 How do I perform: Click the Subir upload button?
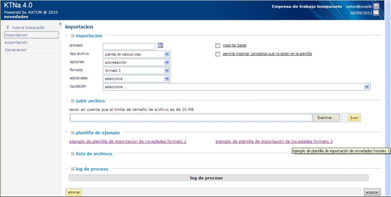click(354, 118)
